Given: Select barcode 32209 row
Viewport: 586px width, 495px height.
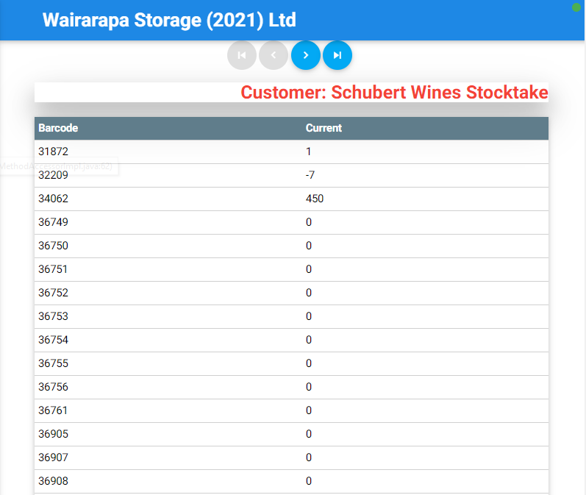Looking at the screenshot, I should click(52, 175).
